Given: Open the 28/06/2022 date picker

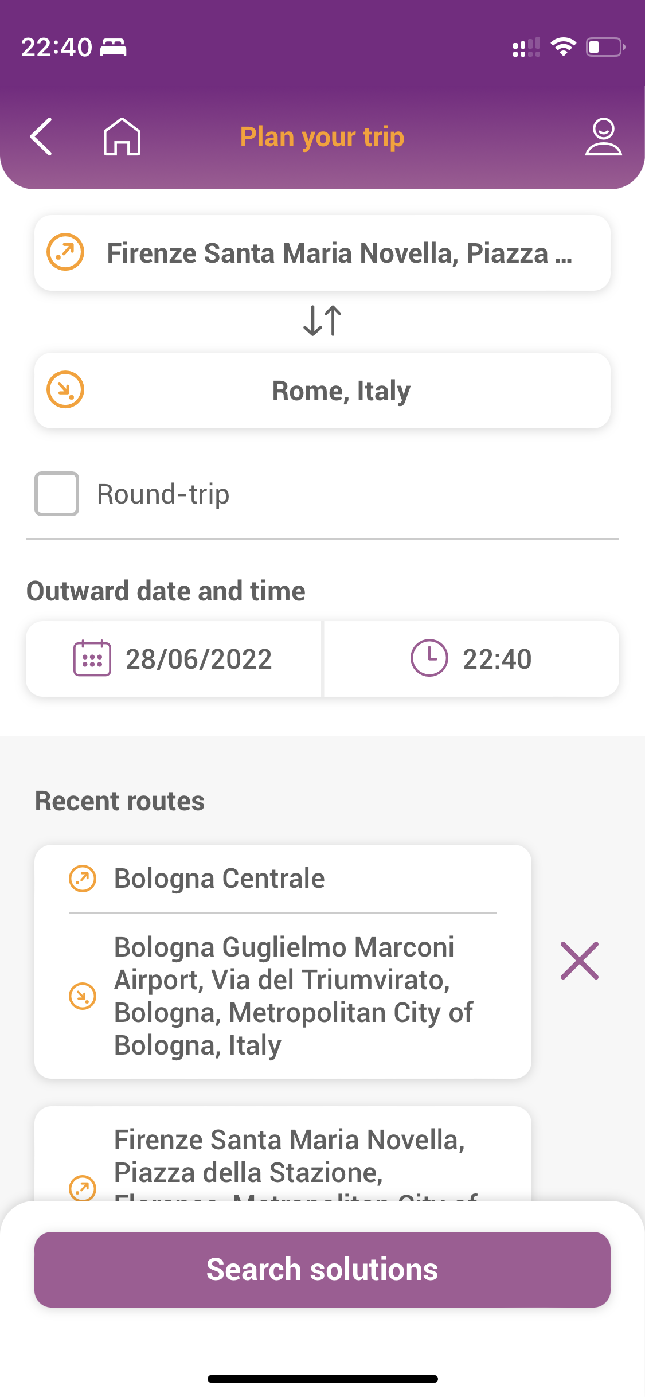Looking at the screenshot, I should (x=174, y=659).
